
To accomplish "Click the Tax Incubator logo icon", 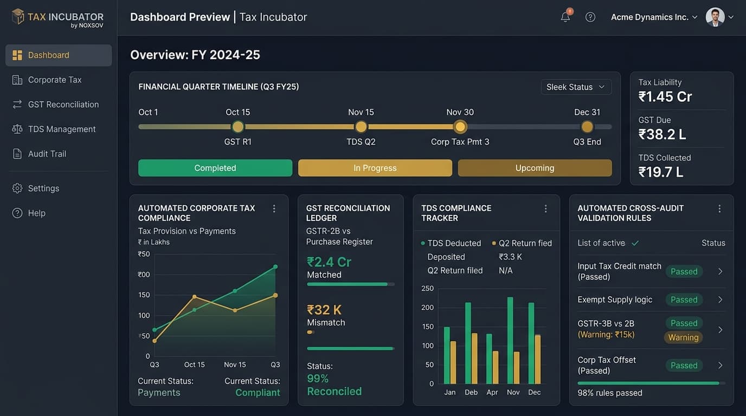I will (x=18, y=16).
